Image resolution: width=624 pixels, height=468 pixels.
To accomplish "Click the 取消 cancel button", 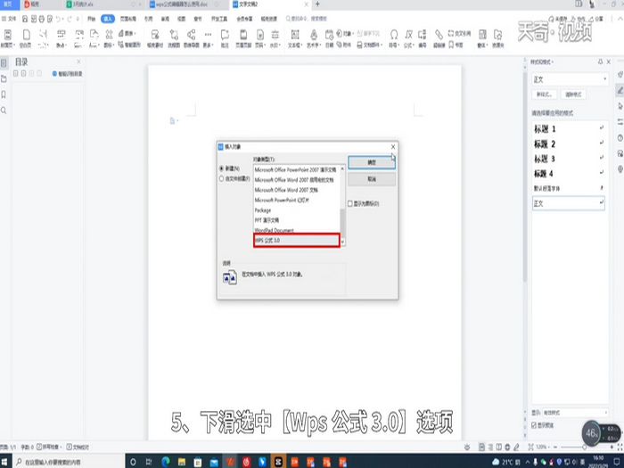I will 372,179.
